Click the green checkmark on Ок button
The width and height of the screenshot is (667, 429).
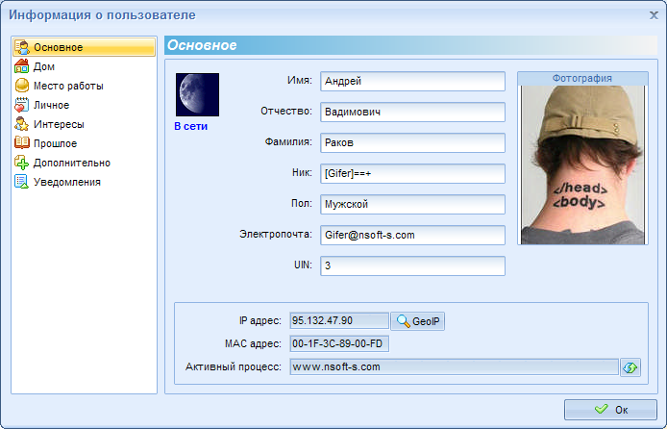coord(601,410)
